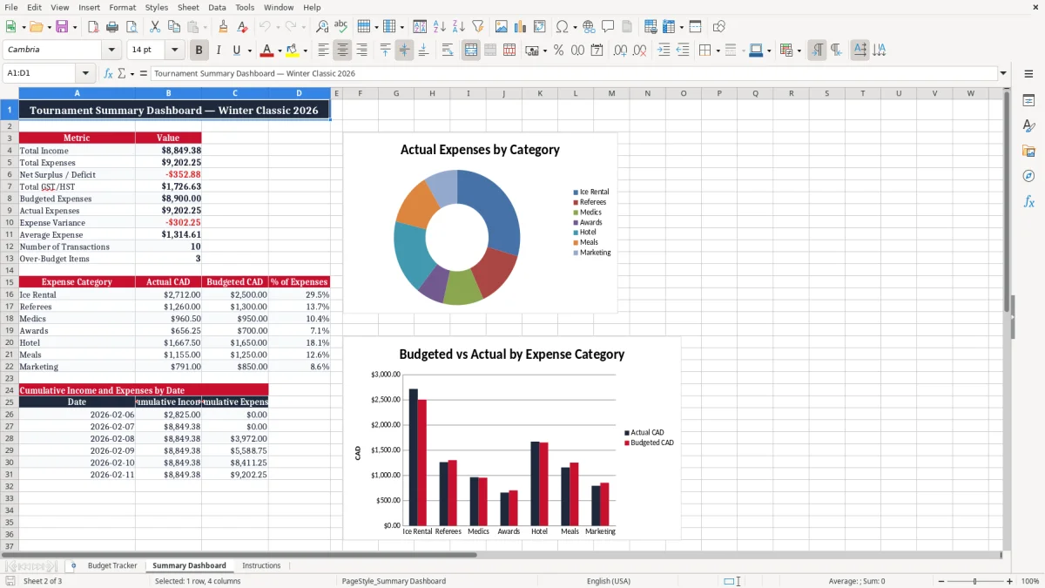
Task: Apply red font color swatch
Action: pyautogui.click(x=266, y=51)
